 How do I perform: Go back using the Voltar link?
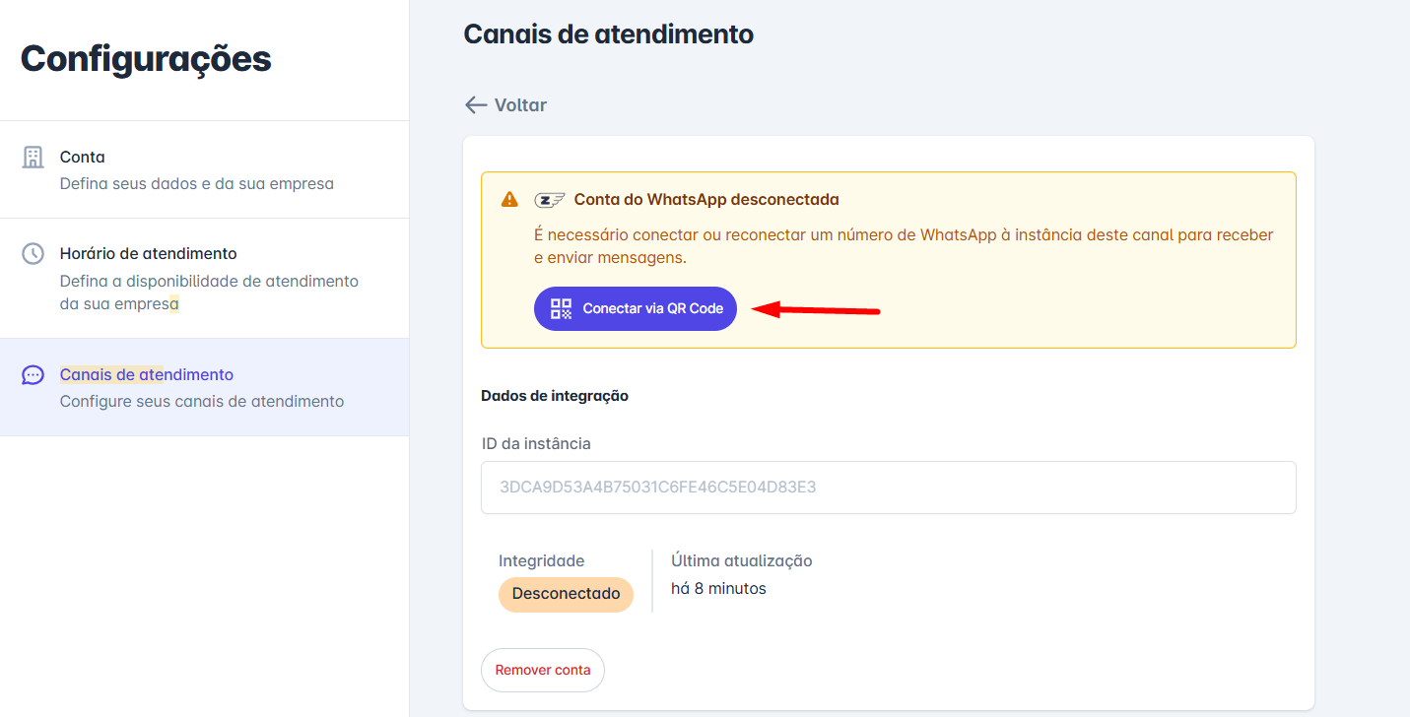click(520, 105)
